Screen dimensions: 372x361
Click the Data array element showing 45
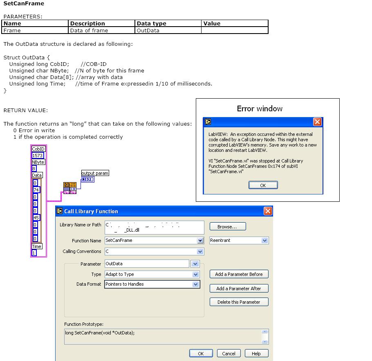coord(36,218)
